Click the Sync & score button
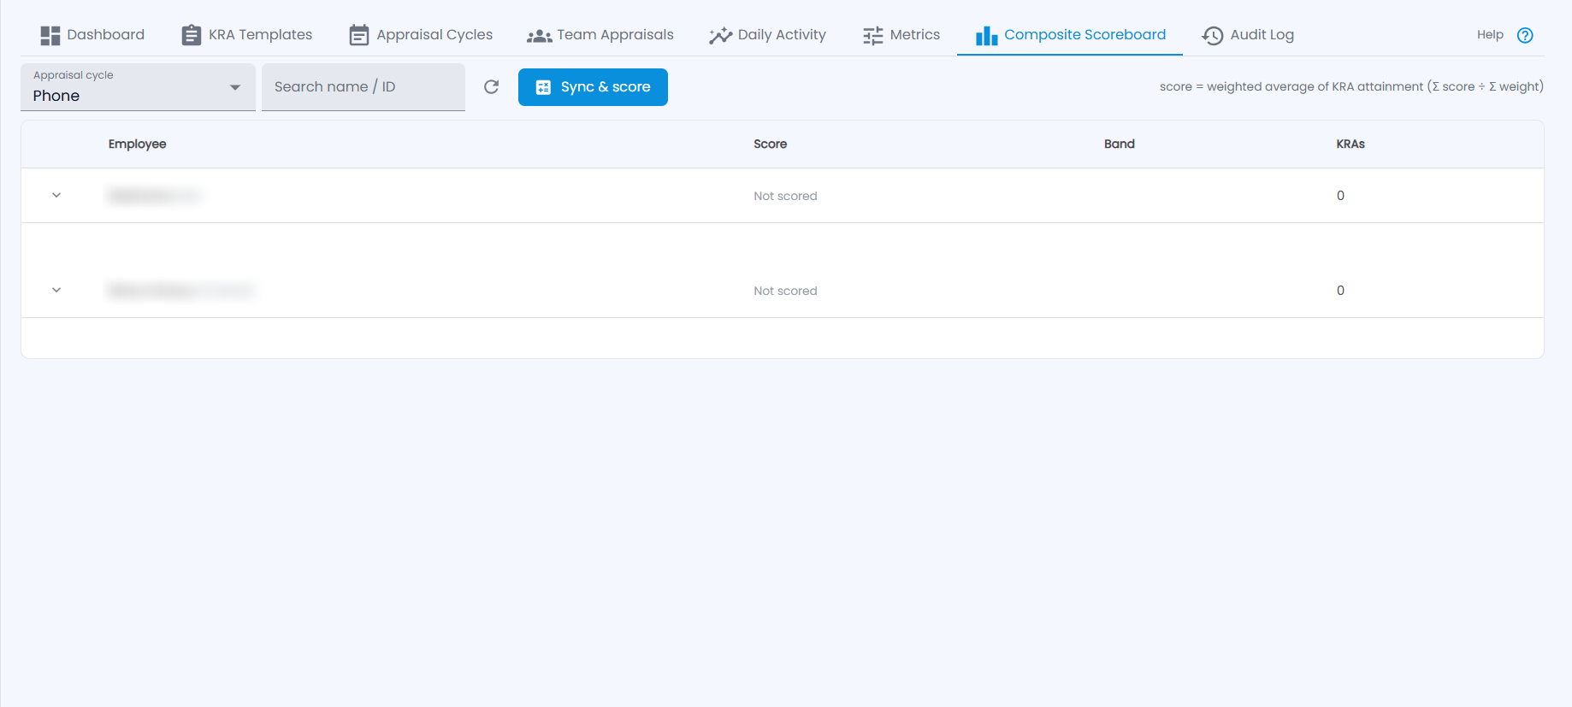The height and width of the screenshot is (707, 1572). click(593, 87)
